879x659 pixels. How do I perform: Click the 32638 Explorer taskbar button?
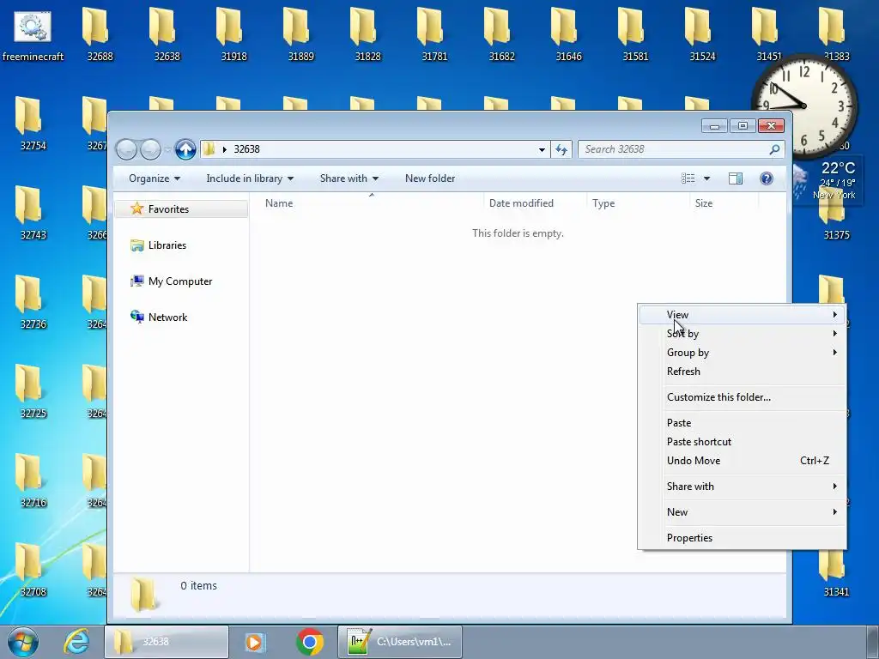pos(167,642)
